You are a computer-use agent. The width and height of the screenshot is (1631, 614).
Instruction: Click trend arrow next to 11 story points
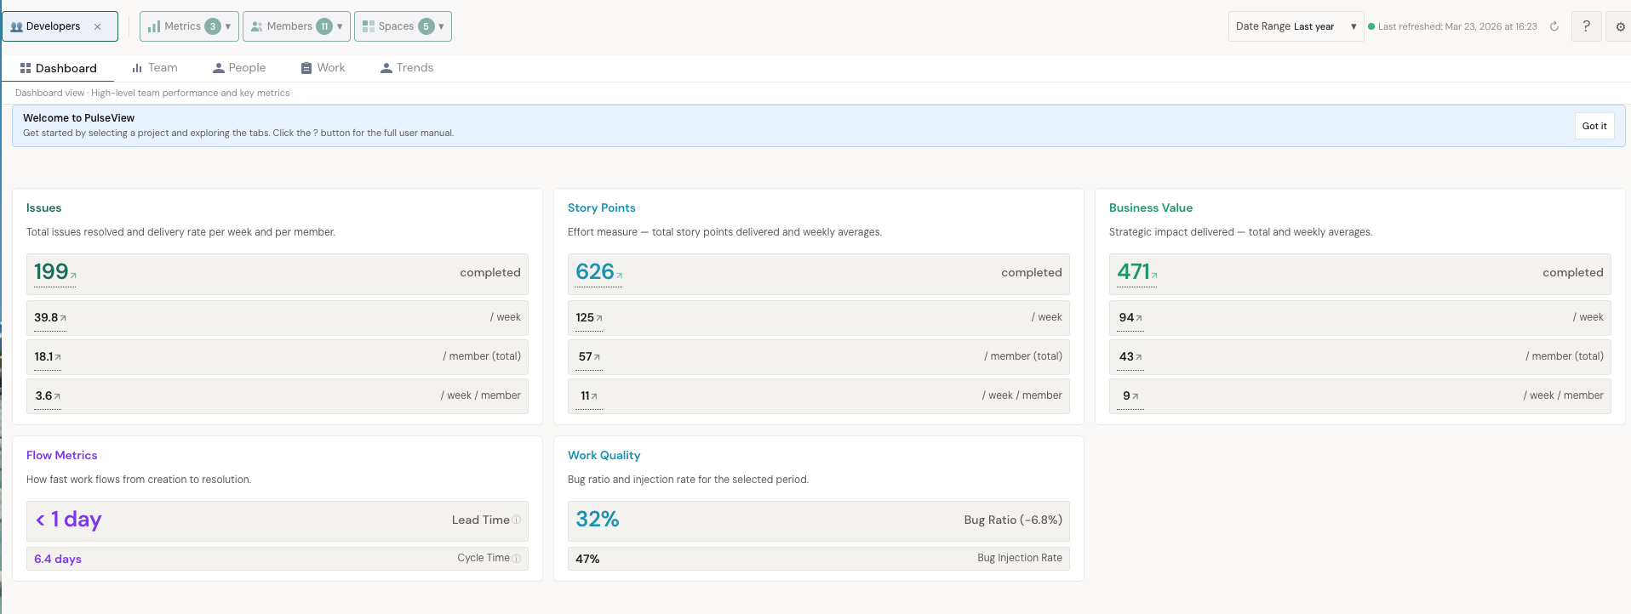click(594, 397)
